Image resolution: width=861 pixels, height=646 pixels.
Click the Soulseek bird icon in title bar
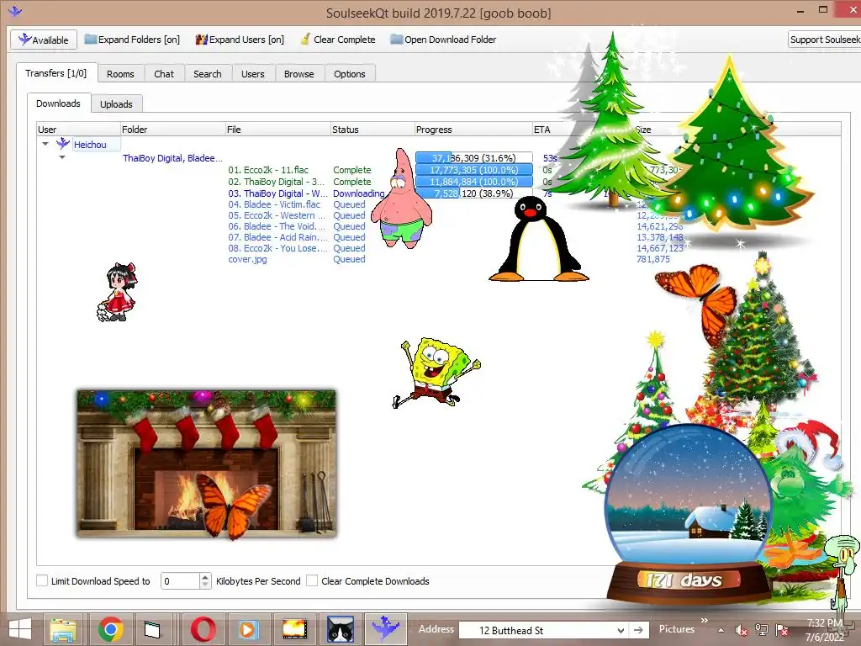coord(15,10)
